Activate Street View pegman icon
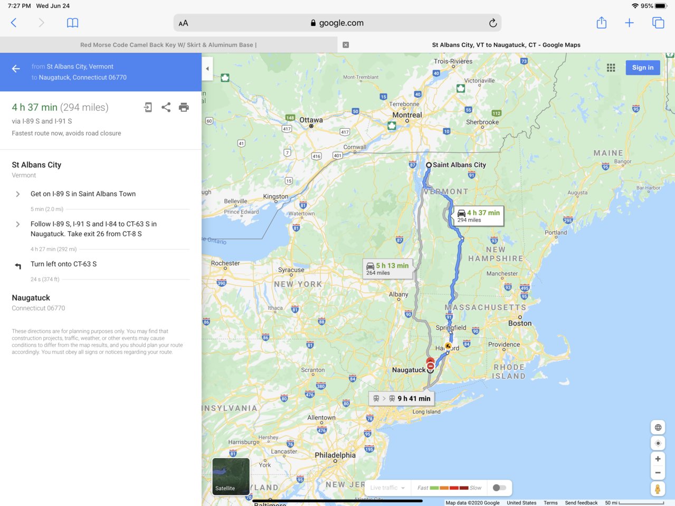Viewport: 675px width, 506px height. coord(658,489)
